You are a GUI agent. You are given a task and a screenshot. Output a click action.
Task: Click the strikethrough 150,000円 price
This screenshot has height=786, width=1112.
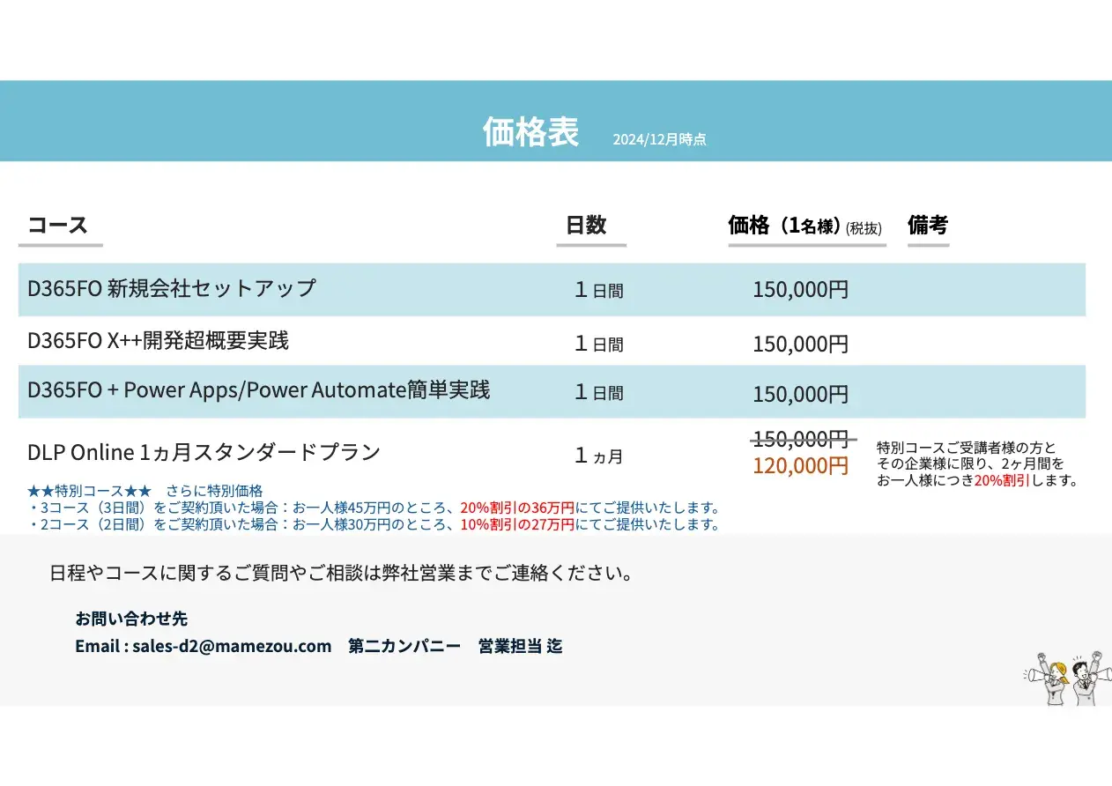tap(801, 439)
